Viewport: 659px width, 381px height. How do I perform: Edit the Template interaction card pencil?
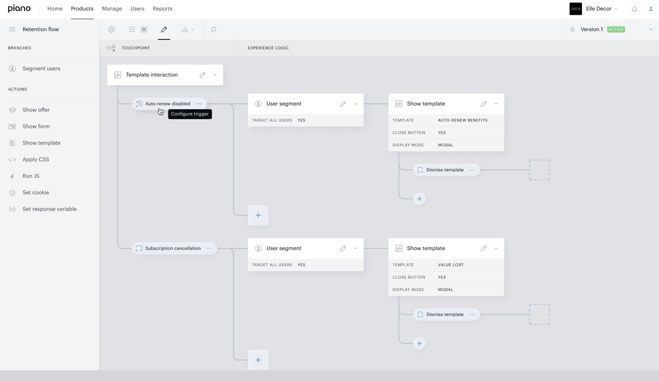coord(202,75)
